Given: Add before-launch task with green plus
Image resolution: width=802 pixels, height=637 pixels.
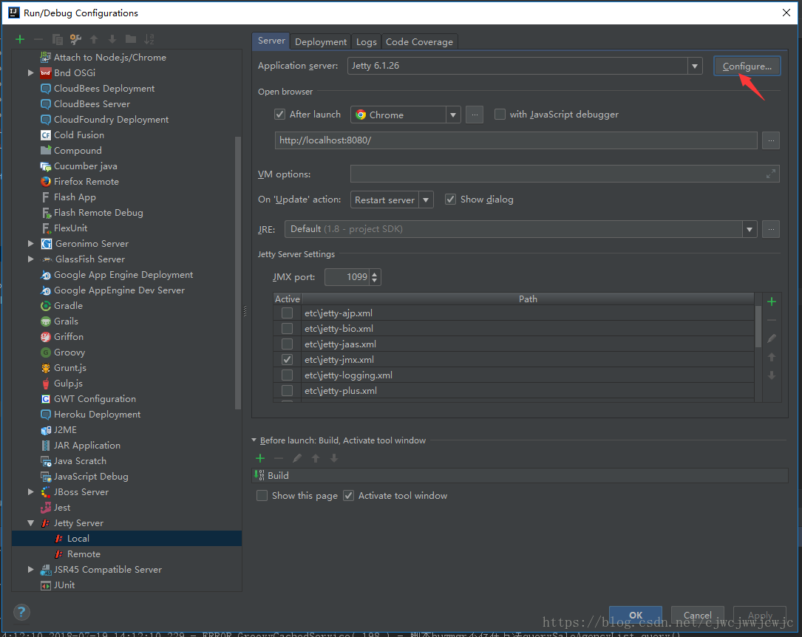Looking at the screenshot, I should click(260, 458).
